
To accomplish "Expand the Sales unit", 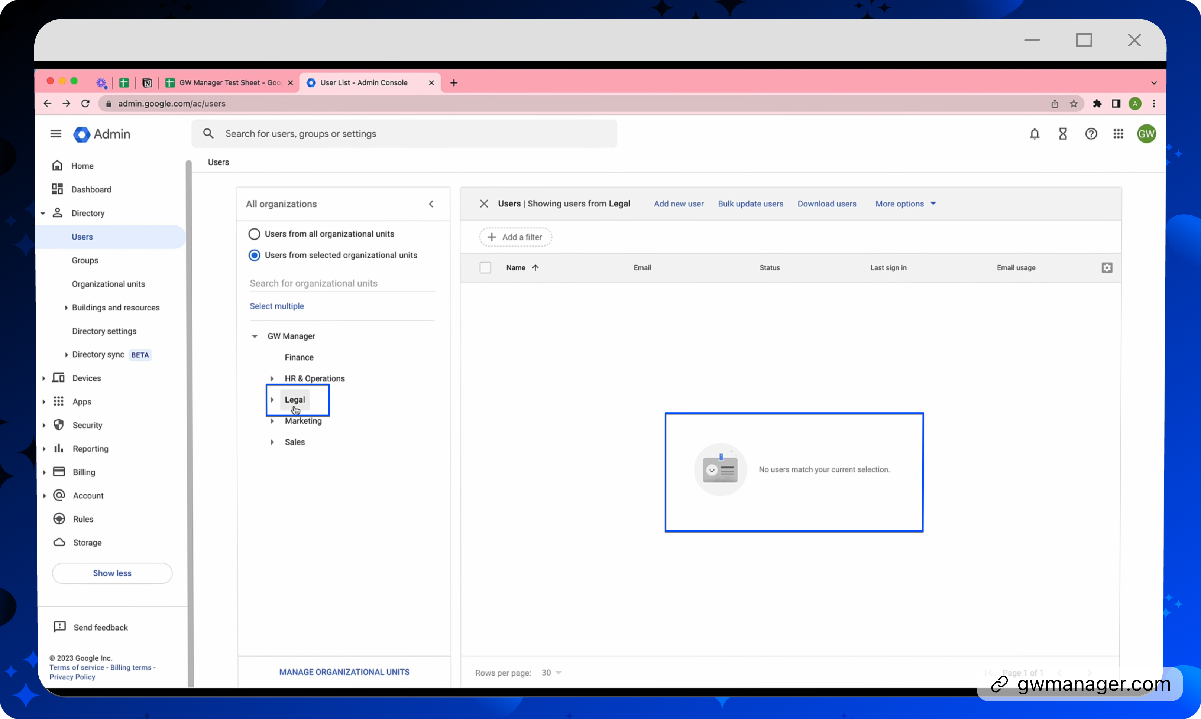I will [x=272, y=442].
